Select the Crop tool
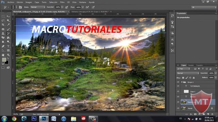Image resolution: width=218 pixels, height=122 pixels. click(3, 25)
